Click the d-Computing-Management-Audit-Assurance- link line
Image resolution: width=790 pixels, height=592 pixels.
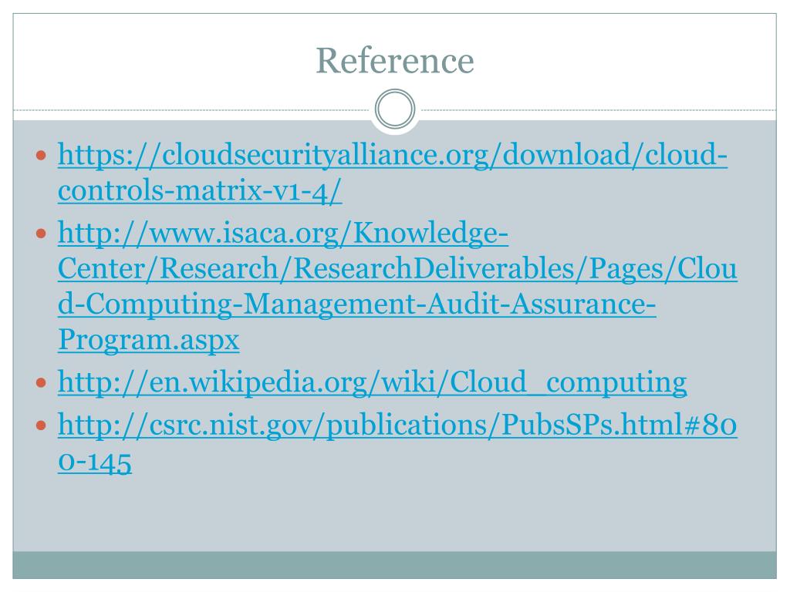(356, 304)
